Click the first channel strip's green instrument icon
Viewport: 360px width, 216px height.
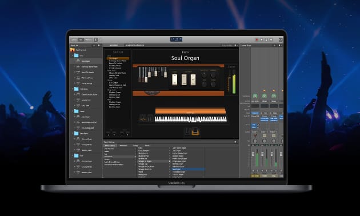pos(255,96)
